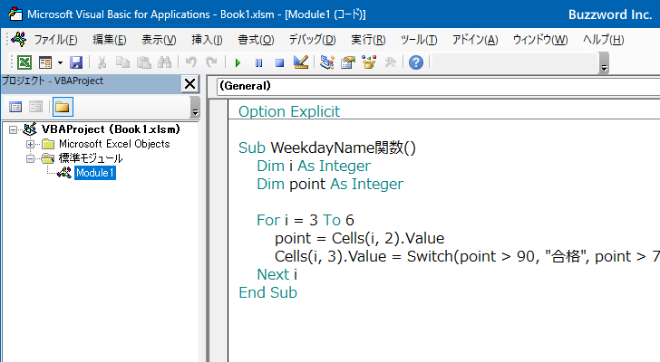Click the Dim point As Integer line
The width and height of the screenshot is (660, 362).
pyautogui.click(x=330, y=184)
